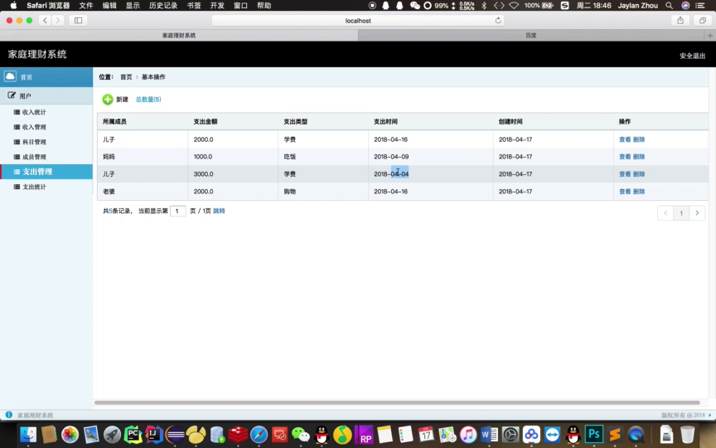
Task: Reload the page with the refresh icon
Action: (x=498, y=21)
